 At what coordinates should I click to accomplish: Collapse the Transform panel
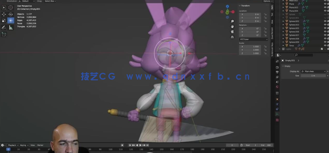point(240,6)
